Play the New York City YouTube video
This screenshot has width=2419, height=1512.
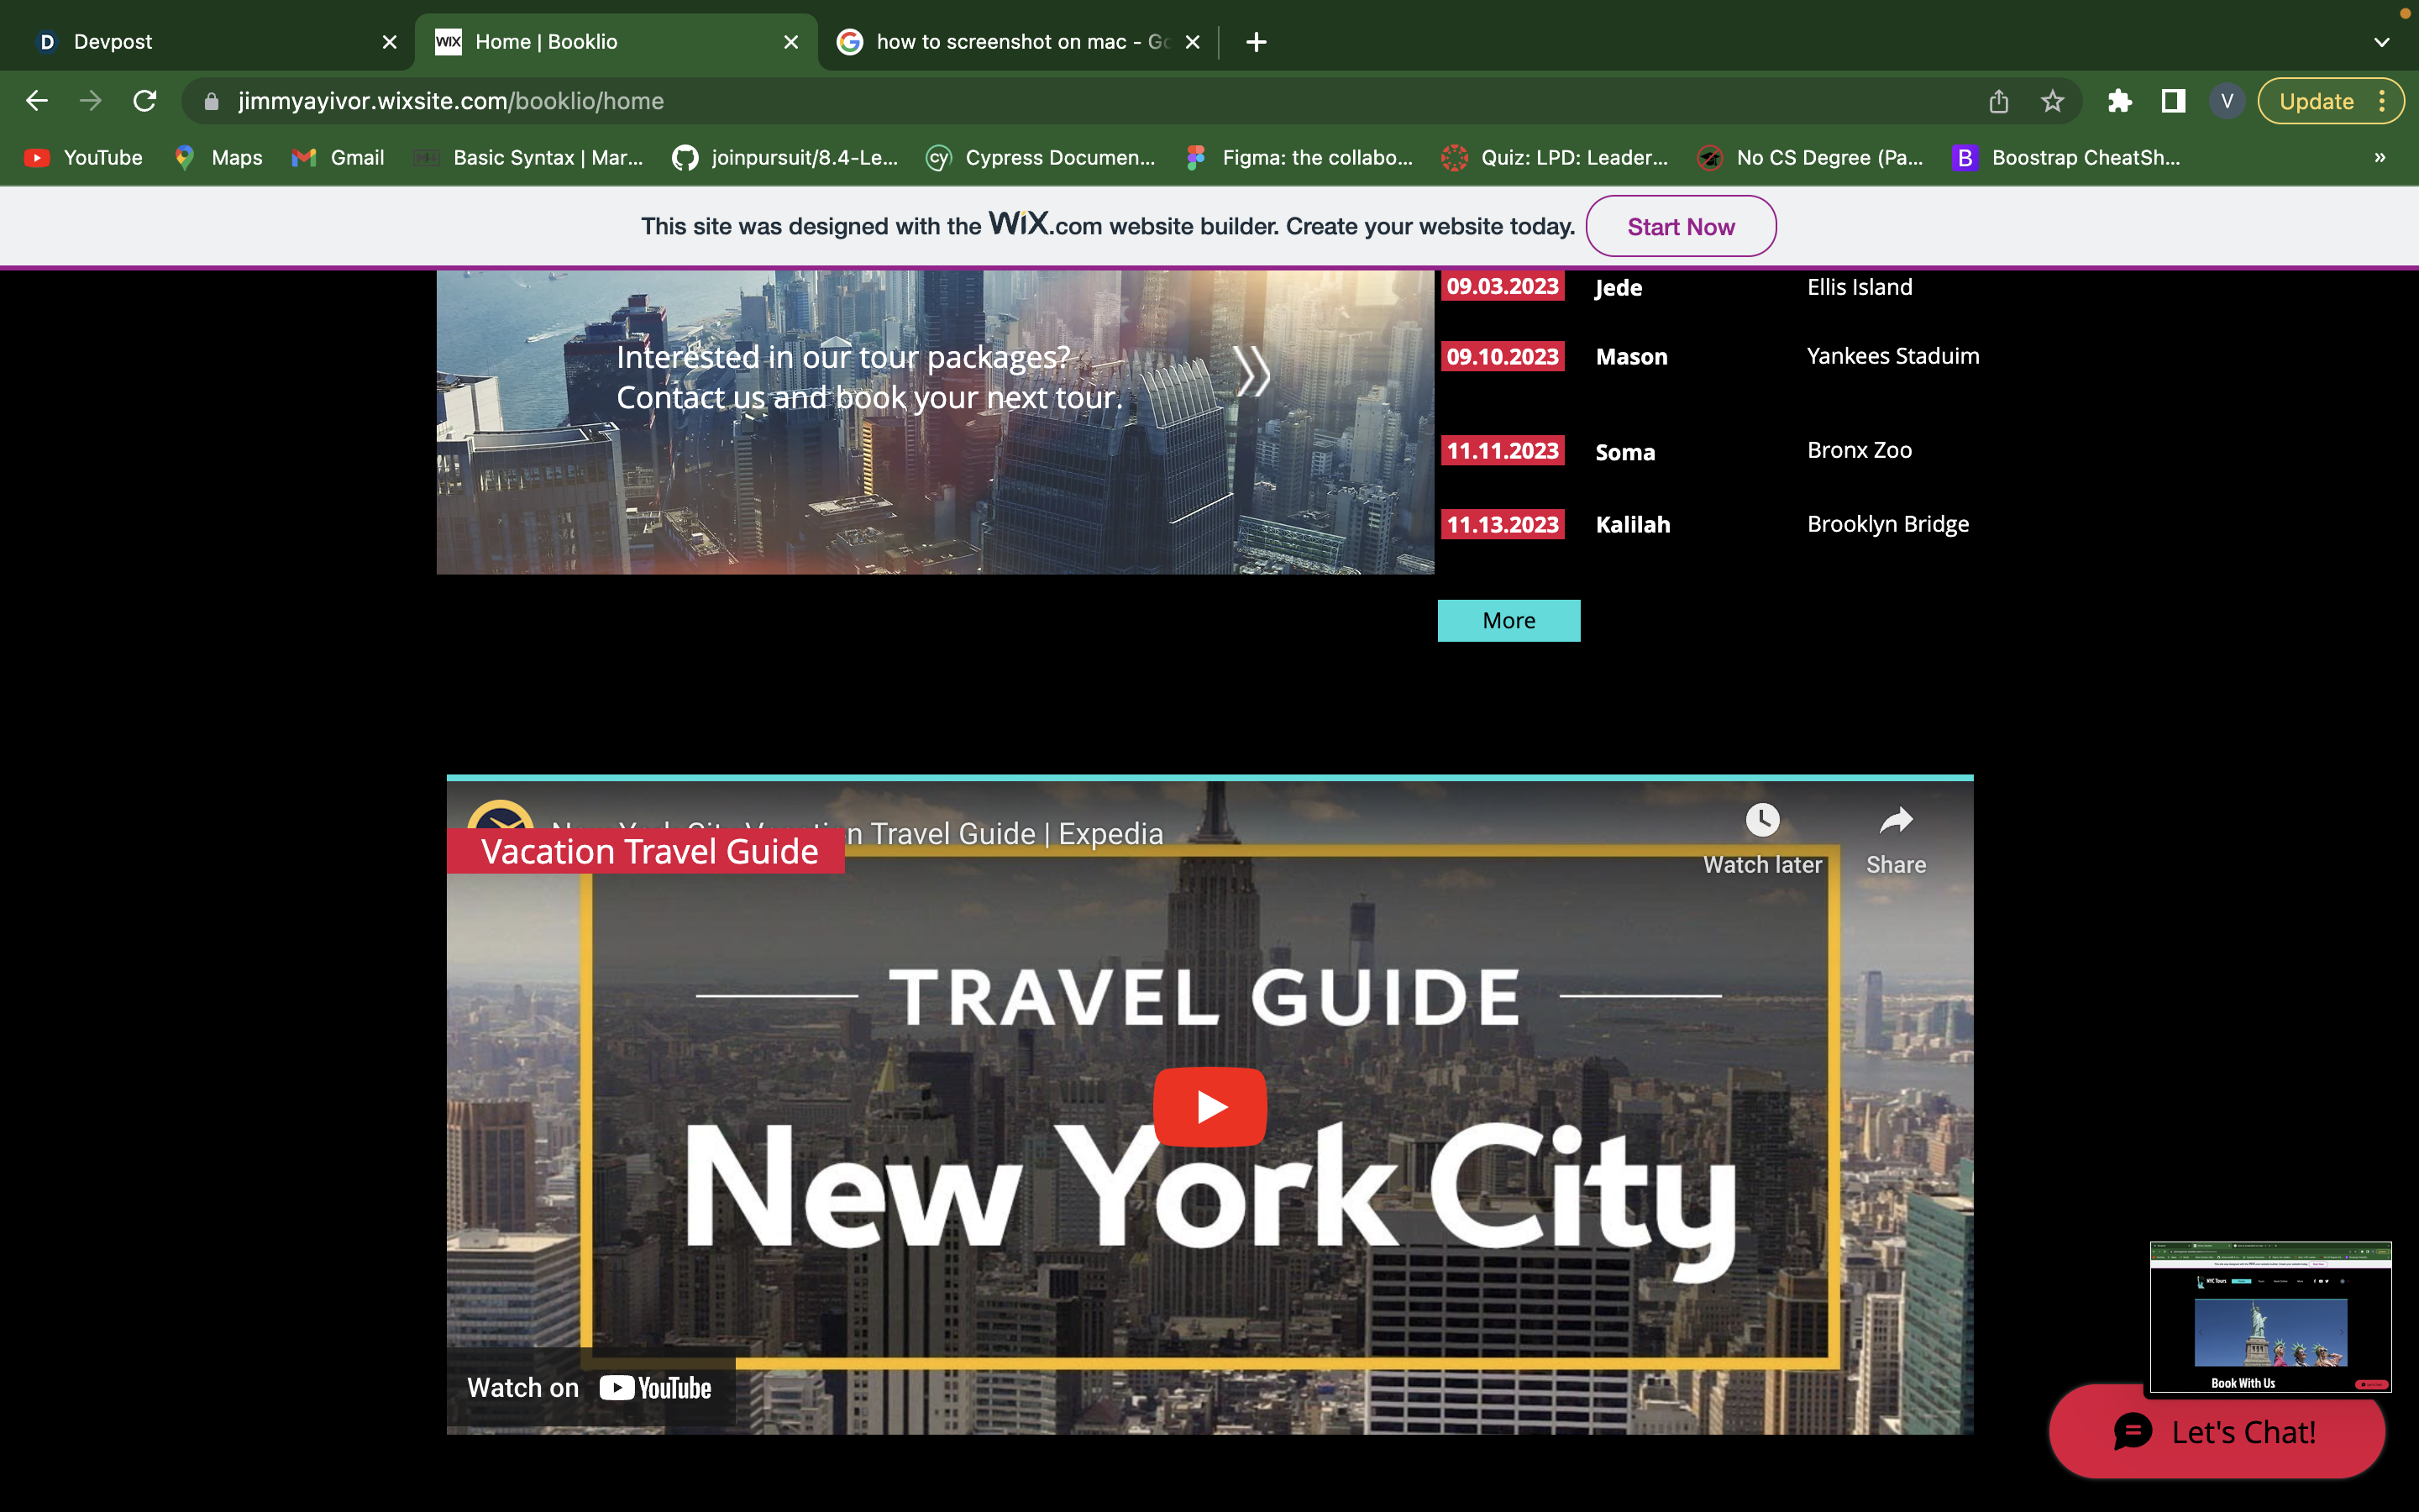(1209, 1107)
